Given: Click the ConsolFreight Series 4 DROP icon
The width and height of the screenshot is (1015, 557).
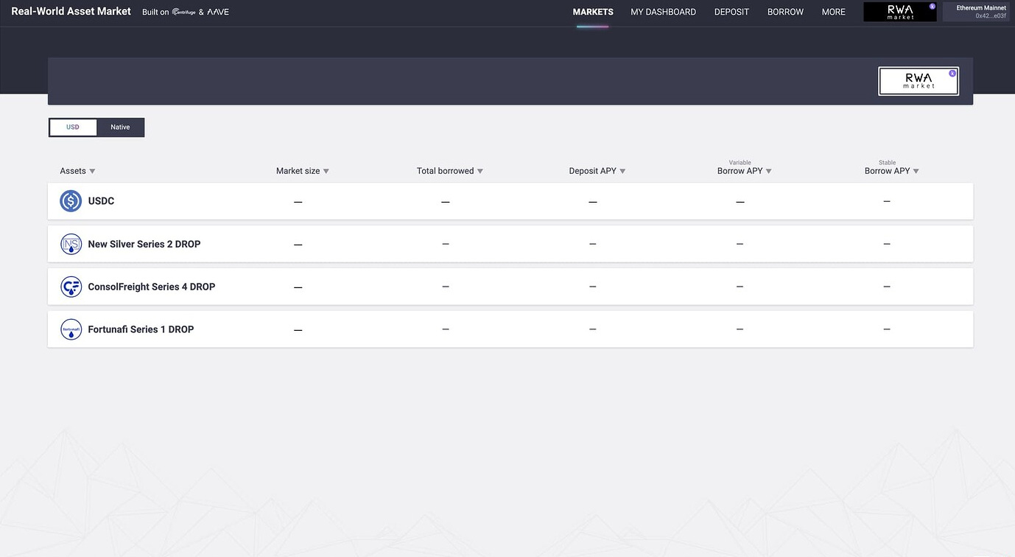Looking at the screenshot, I should pos(71,287).
